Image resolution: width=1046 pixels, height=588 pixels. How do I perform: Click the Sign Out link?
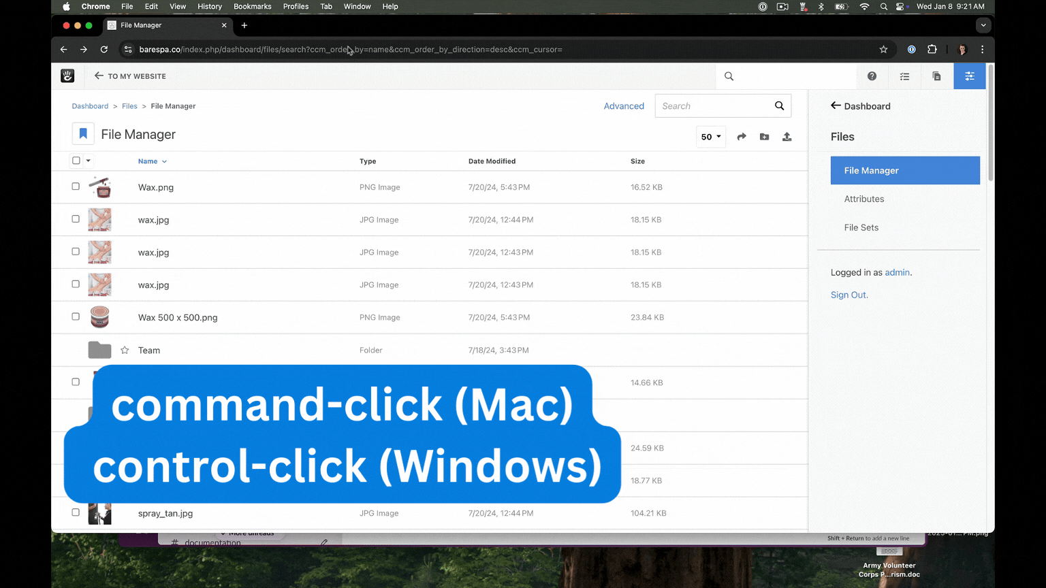pos(849,295)
